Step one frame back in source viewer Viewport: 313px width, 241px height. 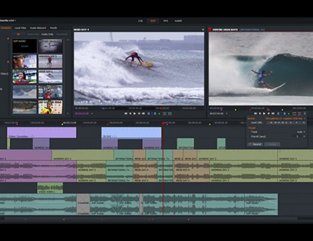click(x=131, y=114)
